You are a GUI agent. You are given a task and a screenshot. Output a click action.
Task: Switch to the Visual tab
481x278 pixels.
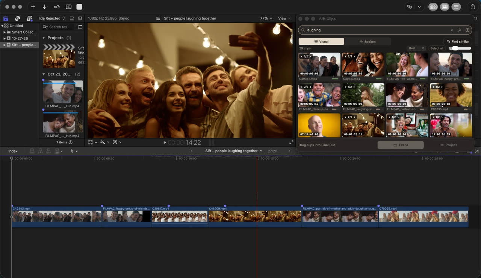coord(321,42)
